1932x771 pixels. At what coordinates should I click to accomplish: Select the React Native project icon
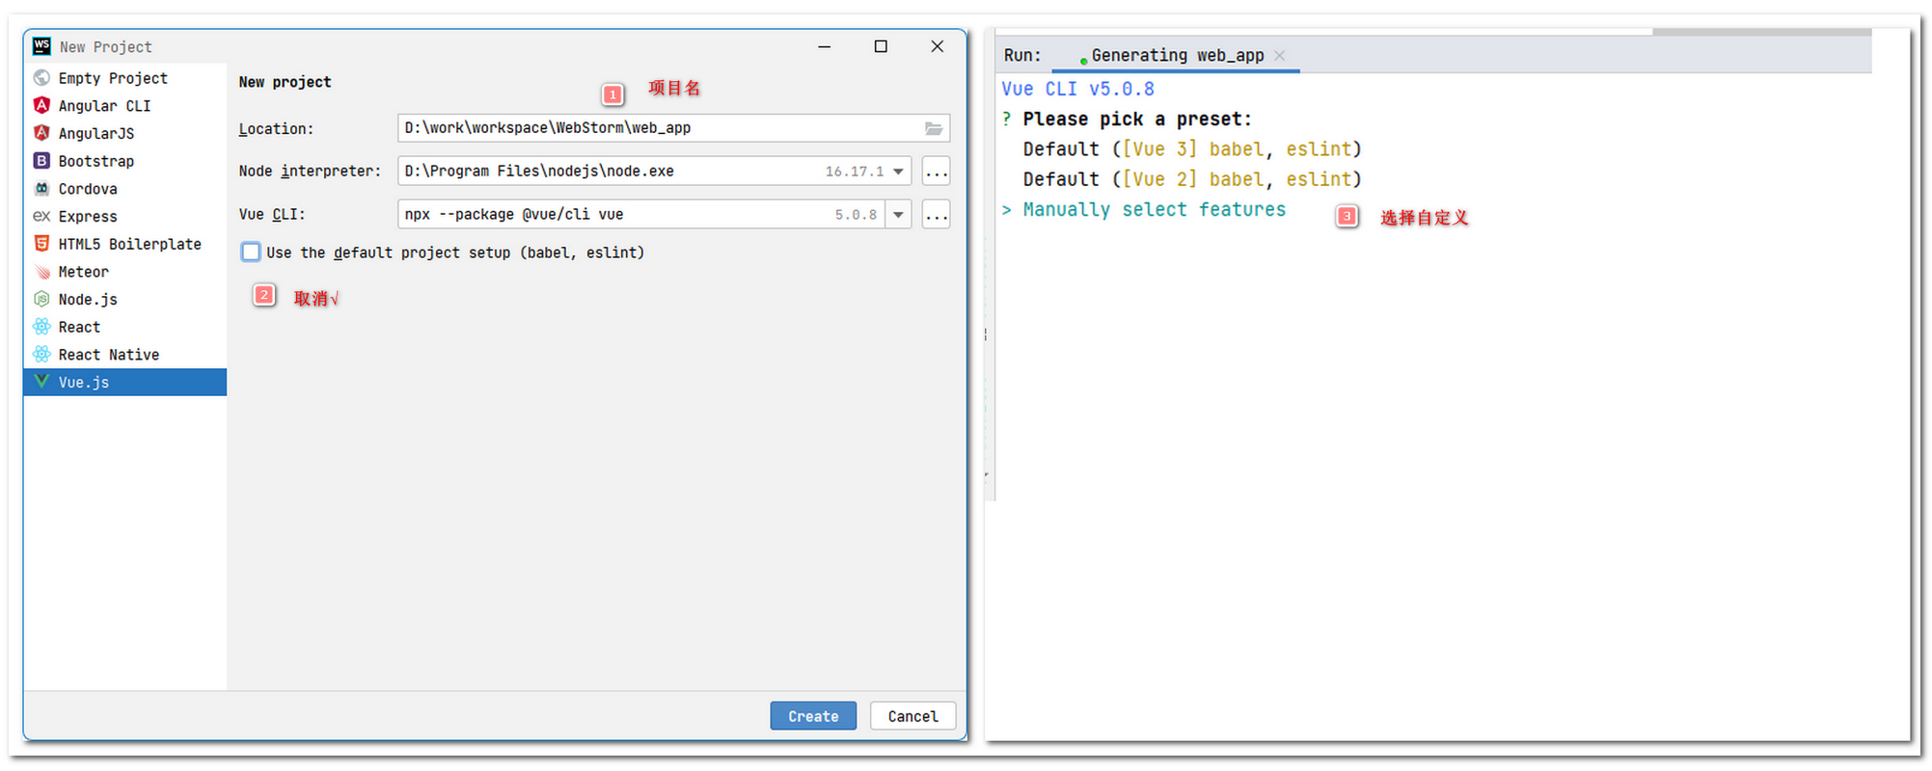[x=41, y=355]
